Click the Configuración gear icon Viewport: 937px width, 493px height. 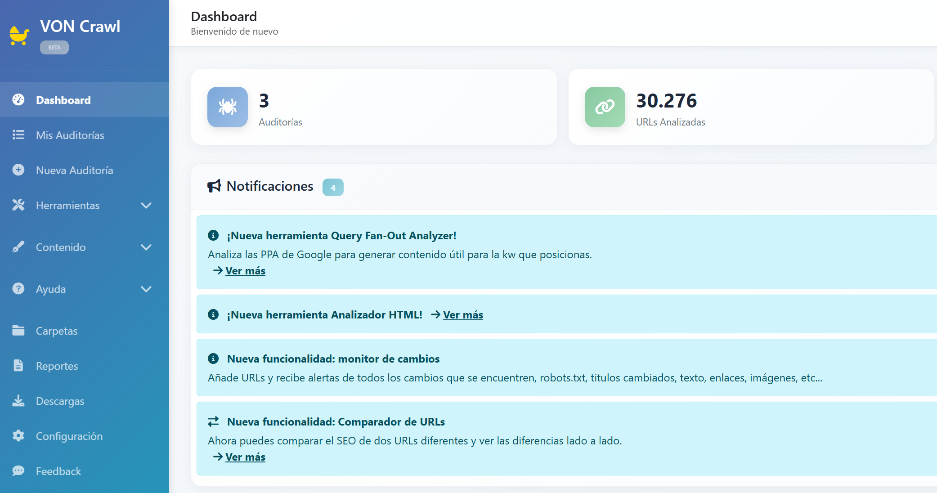coord(18,436)
